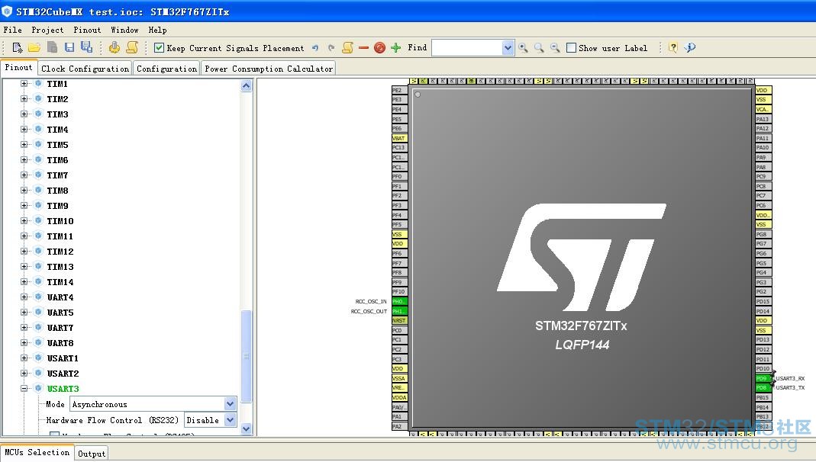Click the NRST pin on chip
Image resolution: width=816 pixels, height=462 pixels.
point(399,321)
